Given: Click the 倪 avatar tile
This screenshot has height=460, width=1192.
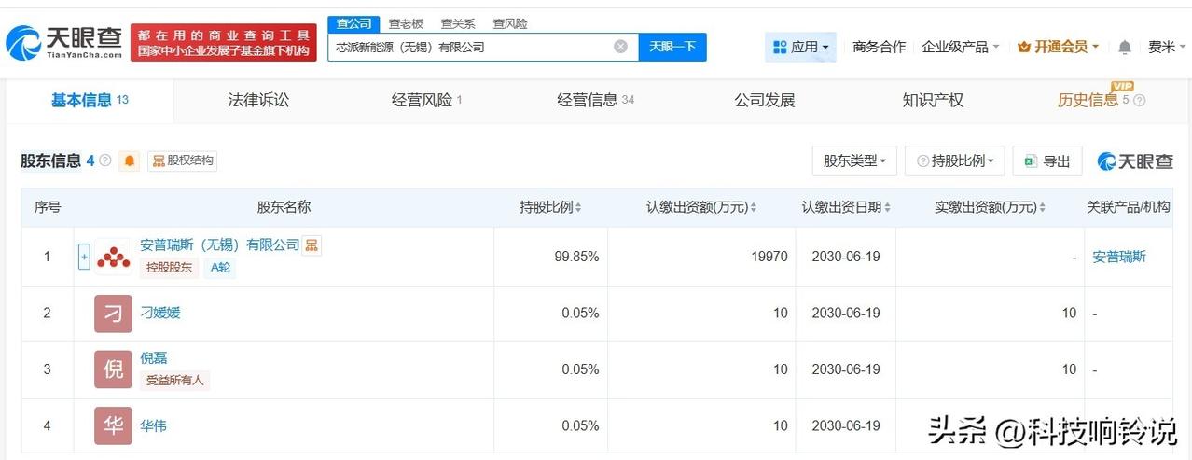Looking at the screenshot, I should tap(113, 369).
